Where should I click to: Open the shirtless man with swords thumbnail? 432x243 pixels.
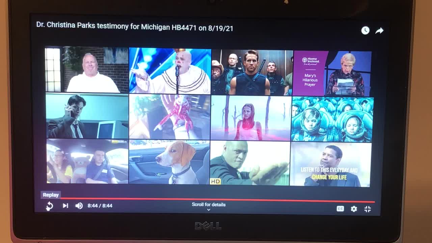252,73
